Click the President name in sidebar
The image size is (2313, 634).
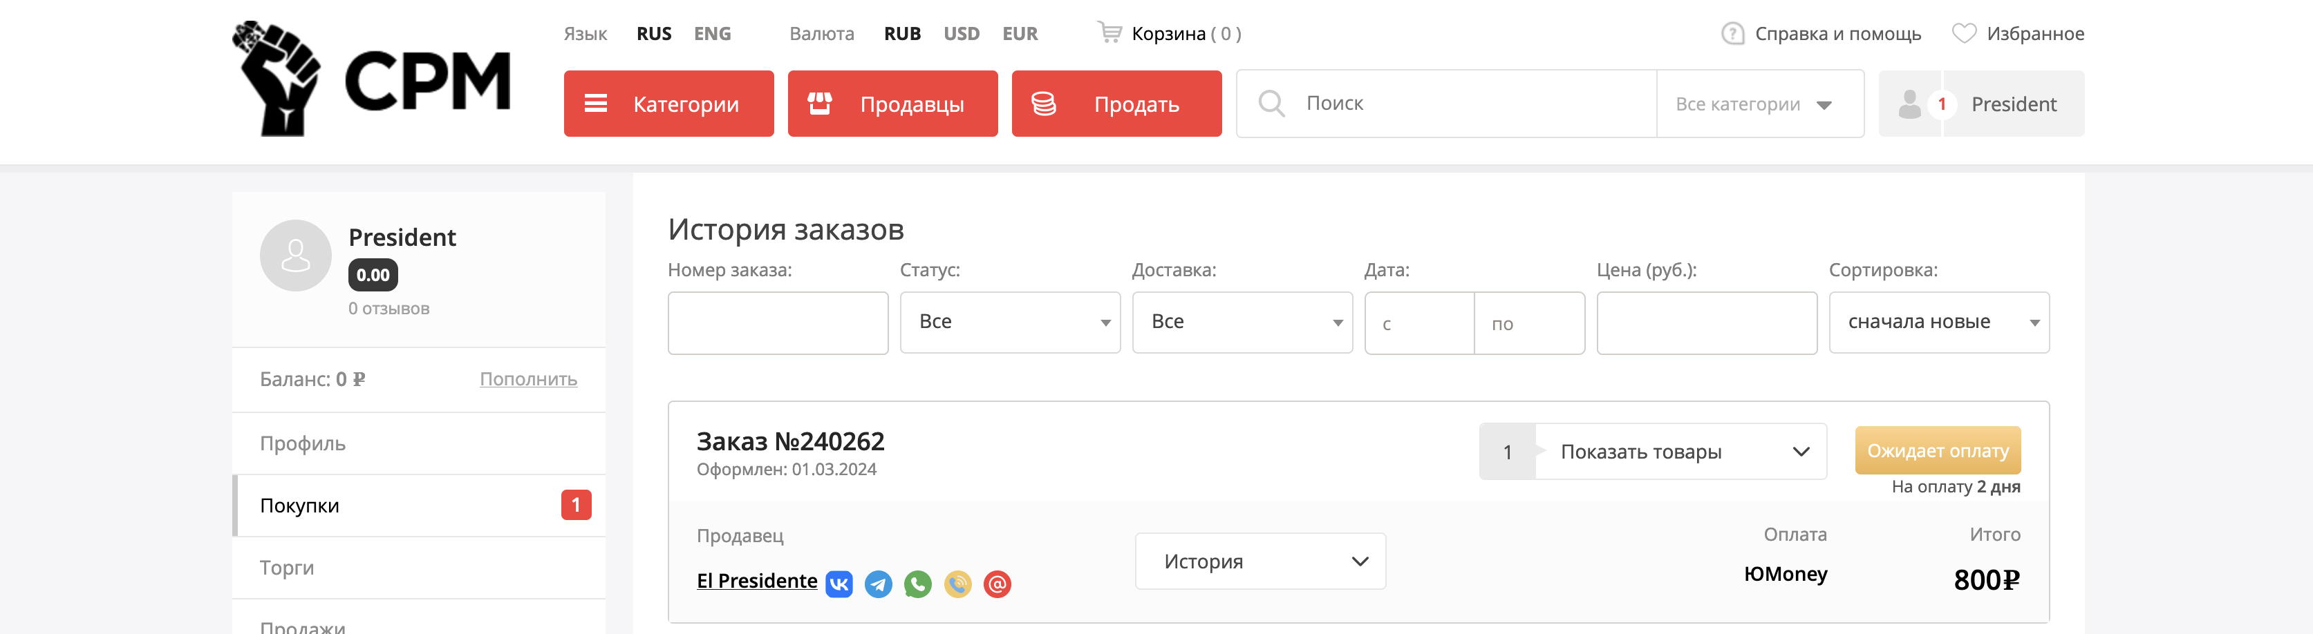[402, 237]
